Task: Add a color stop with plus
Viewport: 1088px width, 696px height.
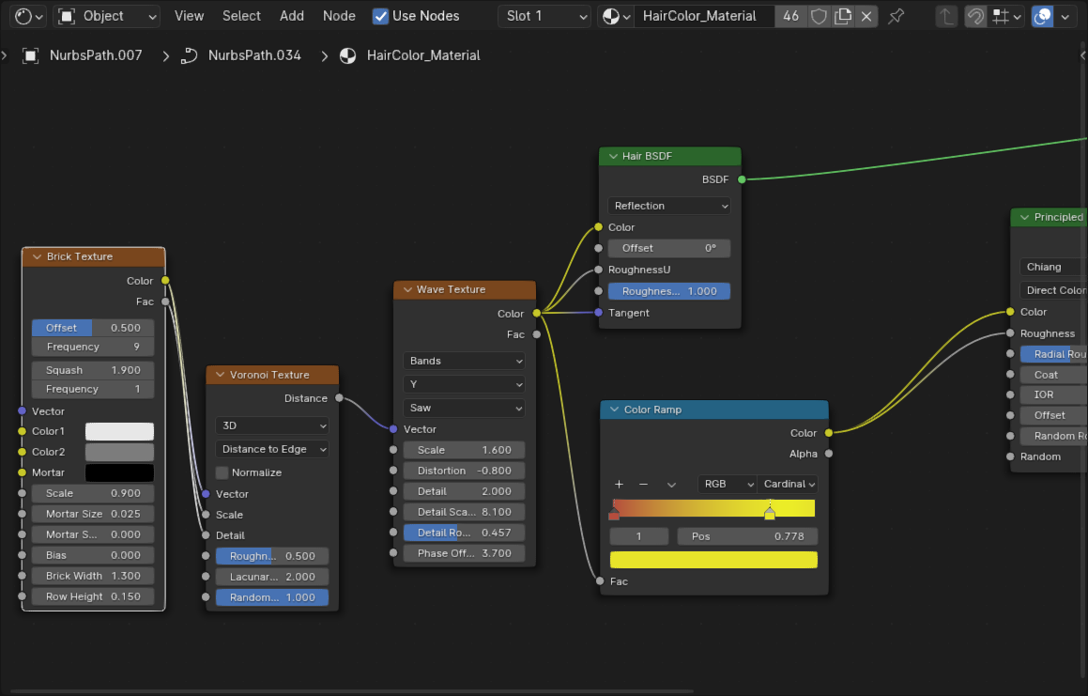Action: tap(619, 484)
